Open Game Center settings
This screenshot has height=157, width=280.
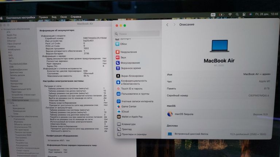(x=127, y=106)
